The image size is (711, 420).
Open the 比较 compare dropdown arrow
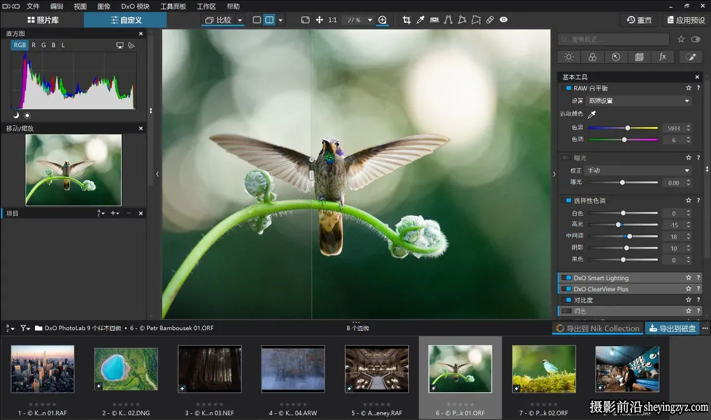click(240, 21)
